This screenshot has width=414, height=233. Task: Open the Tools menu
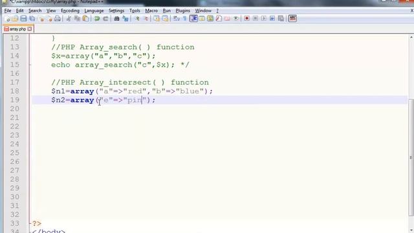click(x=135, y=11)
